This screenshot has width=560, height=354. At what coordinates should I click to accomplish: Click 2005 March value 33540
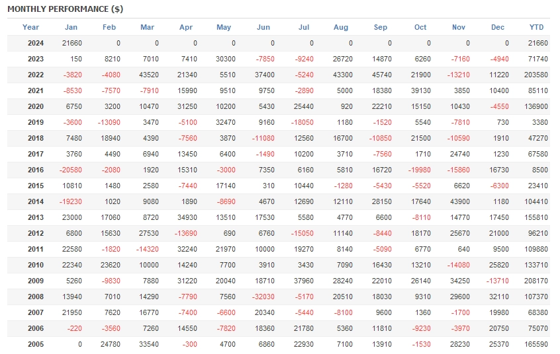pyautogui.click(x=148, y=344)
